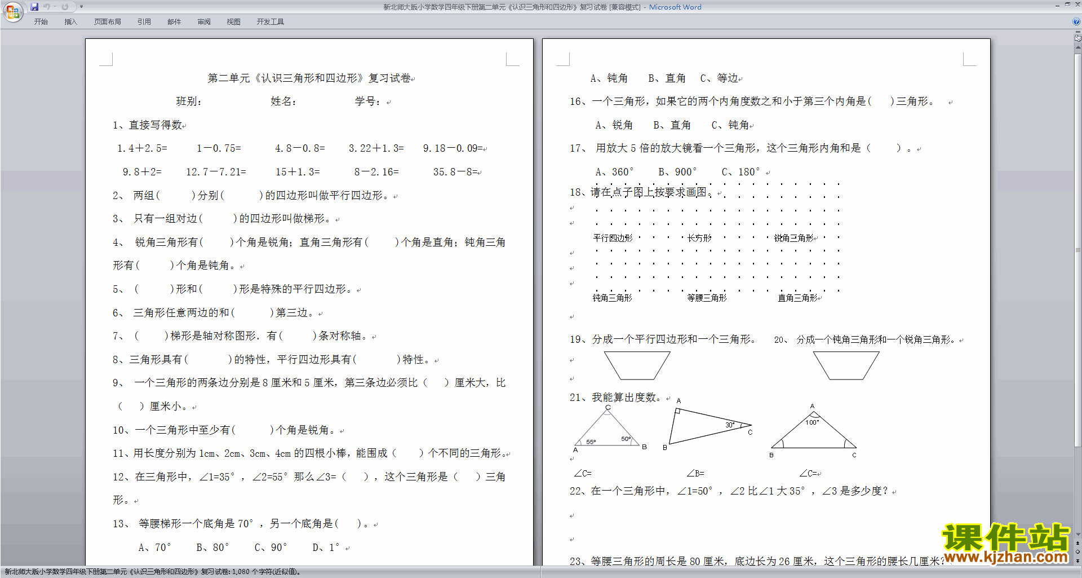Click the vertical scrollbar down arrow

[x=1078, y=534]
